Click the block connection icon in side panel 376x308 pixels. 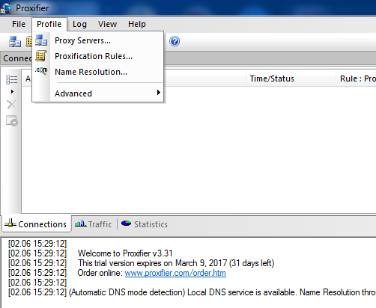(x=12, y=120)
